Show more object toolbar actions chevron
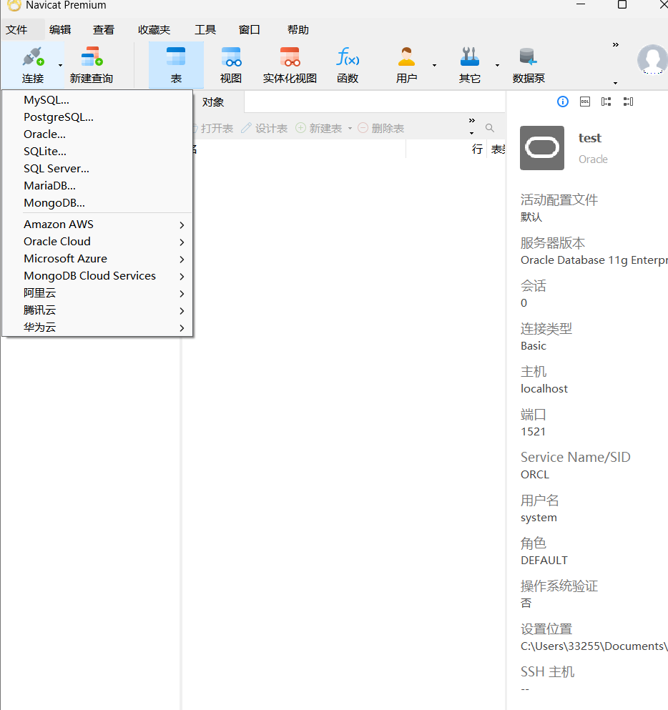 472,120
